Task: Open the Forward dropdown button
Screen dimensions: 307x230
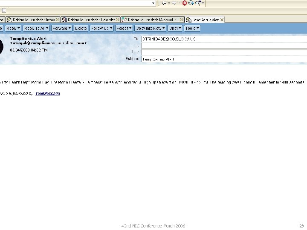Action: 62,29
